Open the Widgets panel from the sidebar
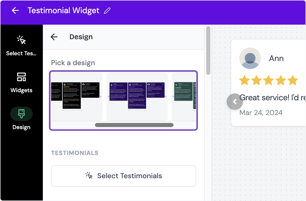 [x=21, y=77]
